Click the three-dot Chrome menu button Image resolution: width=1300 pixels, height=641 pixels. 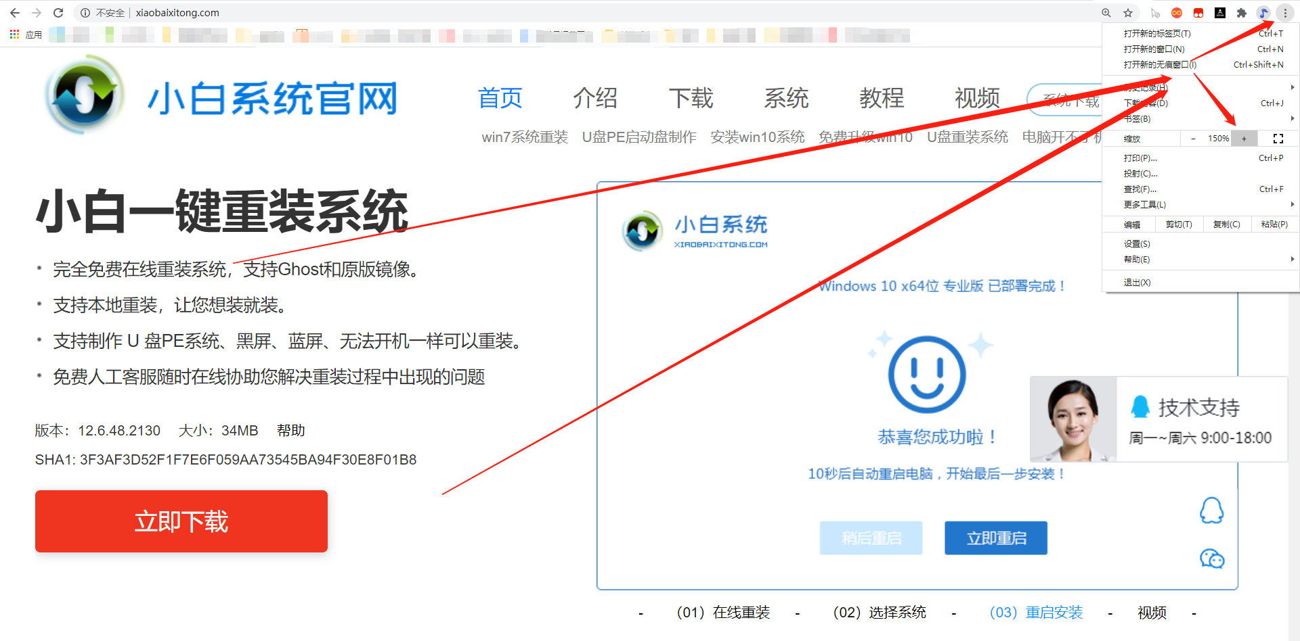[x=1285, y=13]
